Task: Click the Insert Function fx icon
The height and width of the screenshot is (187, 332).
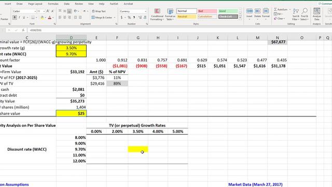Action: point(23,30)
